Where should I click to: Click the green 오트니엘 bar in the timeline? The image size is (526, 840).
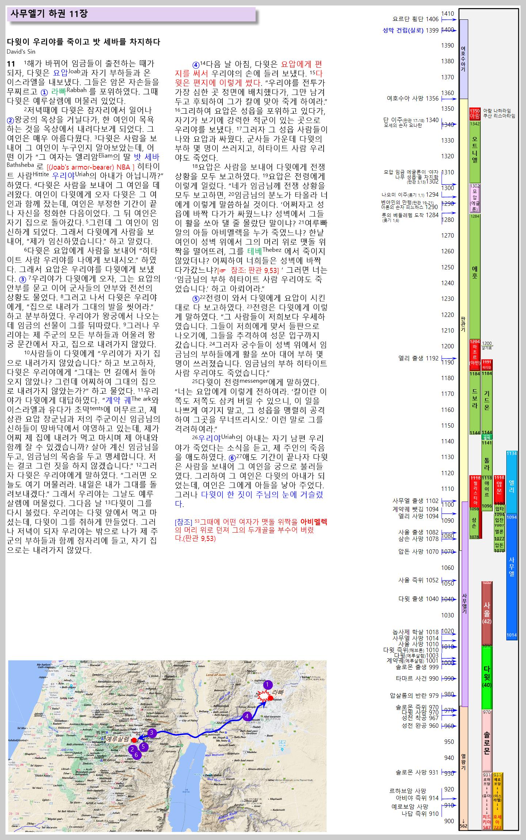point(475,152)
